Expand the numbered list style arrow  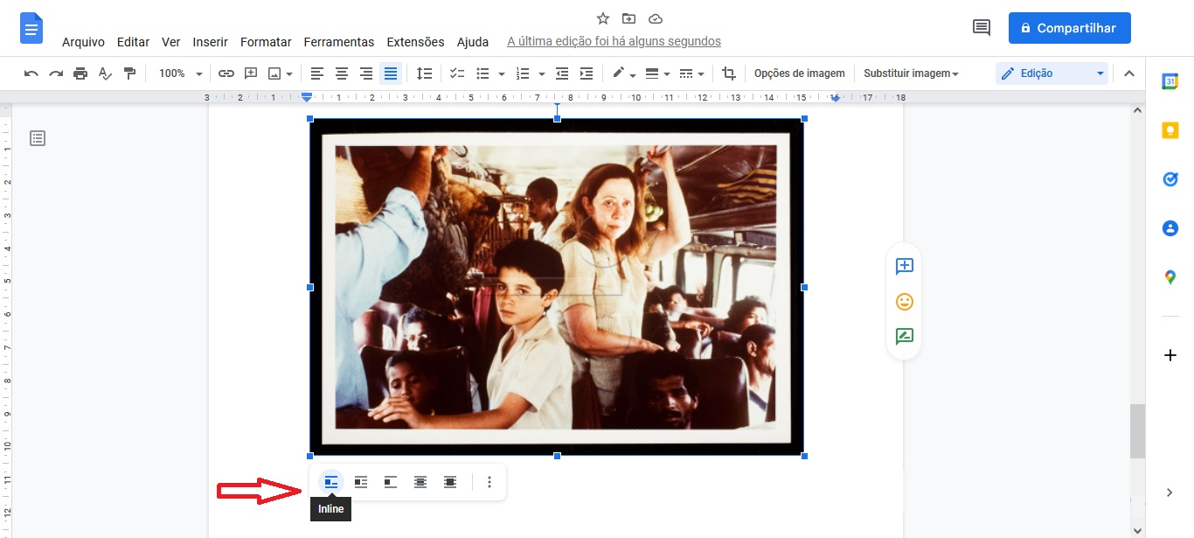click(x=542, y=73)
